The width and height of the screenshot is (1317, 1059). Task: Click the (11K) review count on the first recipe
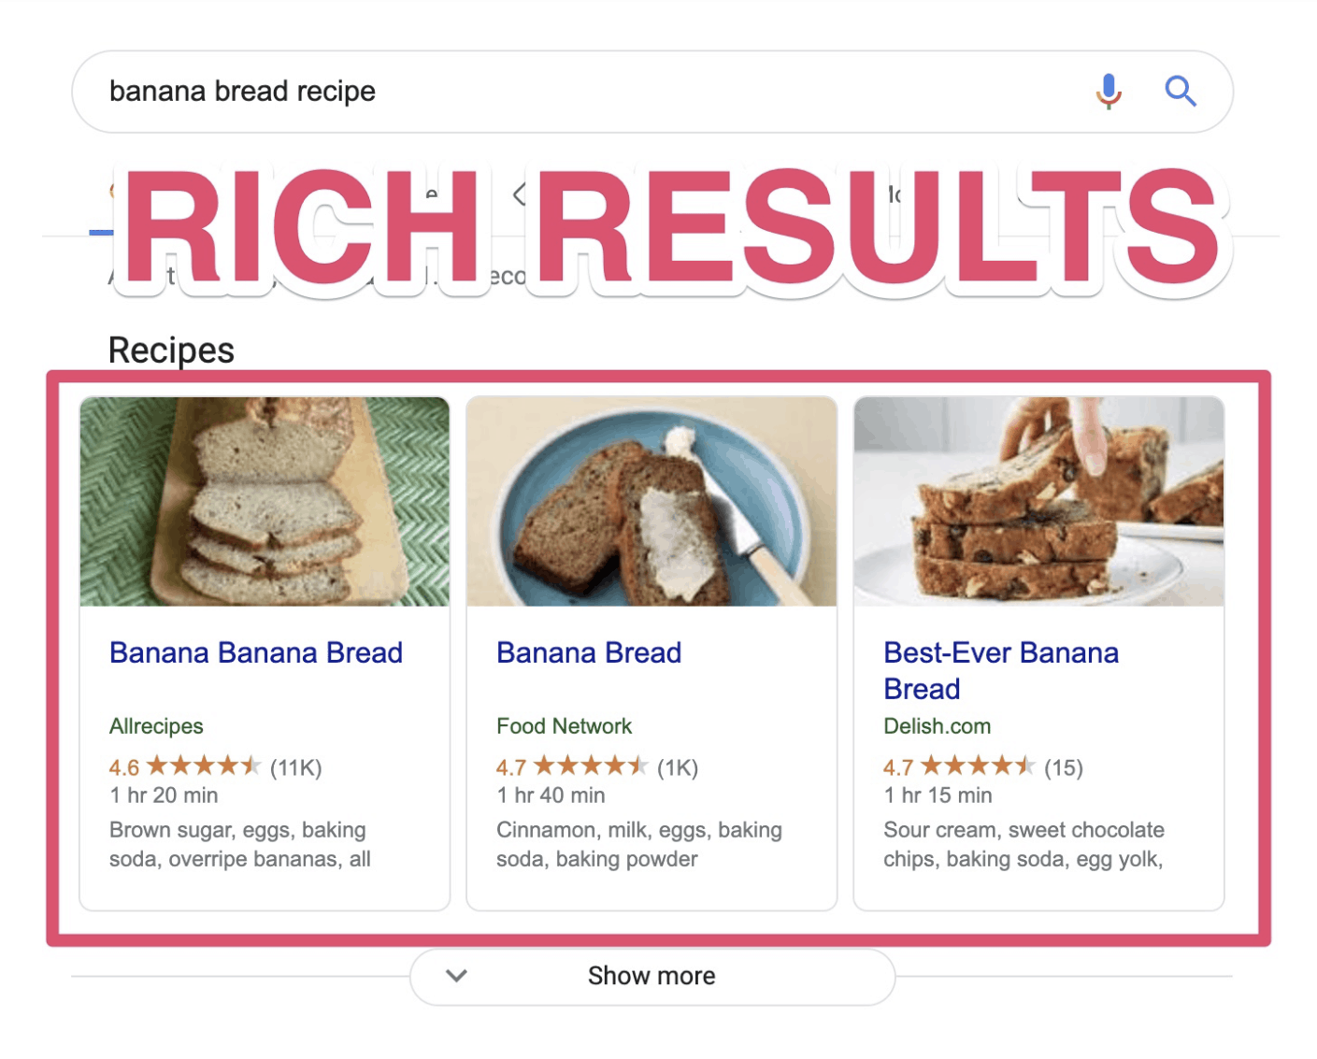click(x=298, y=766)
